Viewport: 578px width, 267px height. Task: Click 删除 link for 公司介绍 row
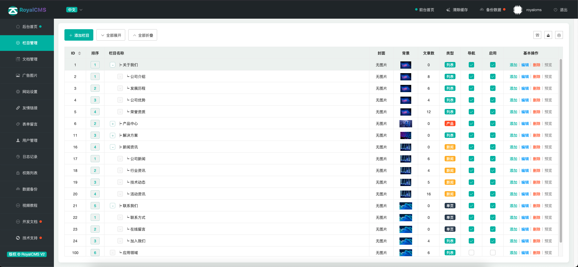pos(536,77)
